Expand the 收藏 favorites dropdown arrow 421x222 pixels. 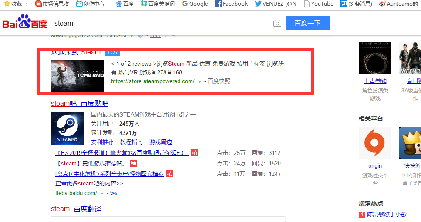point(26,4)
